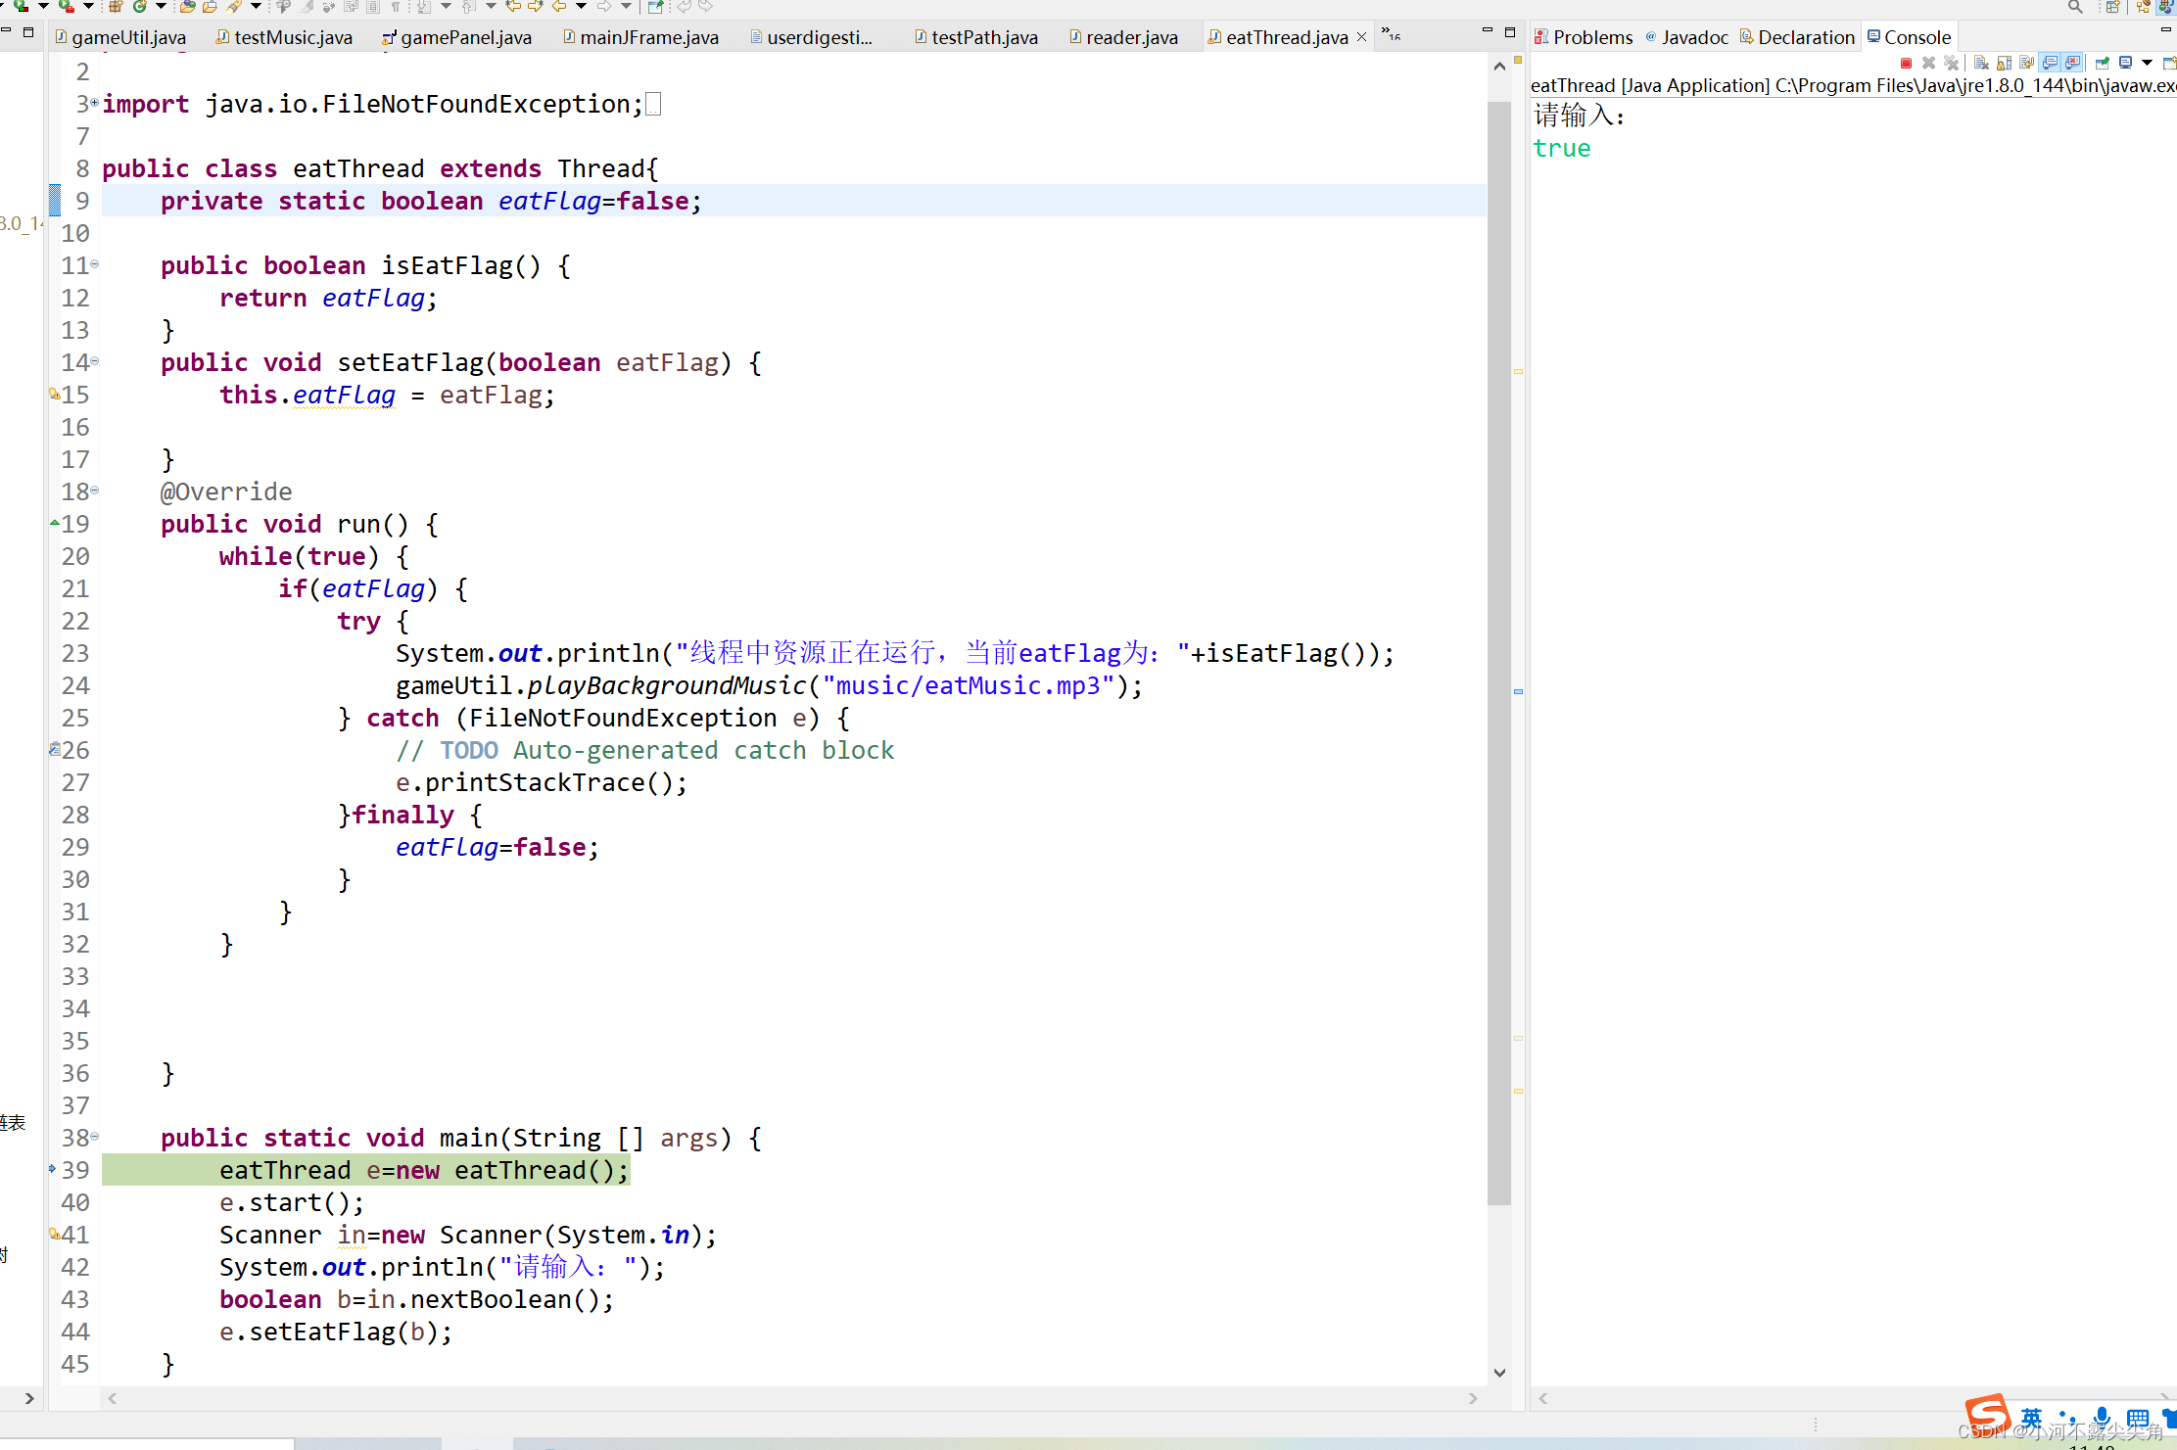2177x1450 pixels.
Task: Toggle Show Console on standard output change
Action: click(2050, 63)
